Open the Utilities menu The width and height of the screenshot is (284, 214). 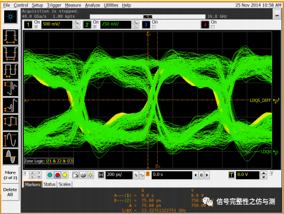click(x=111, y=5)
